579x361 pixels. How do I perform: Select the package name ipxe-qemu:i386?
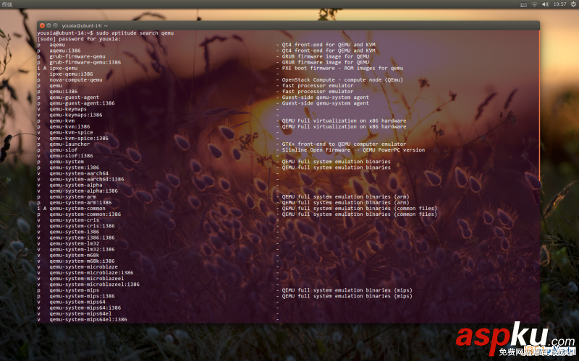pos(71,74)
